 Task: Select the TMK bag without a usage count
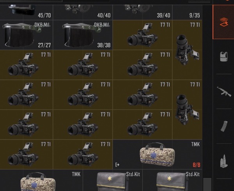click(41, 180)
